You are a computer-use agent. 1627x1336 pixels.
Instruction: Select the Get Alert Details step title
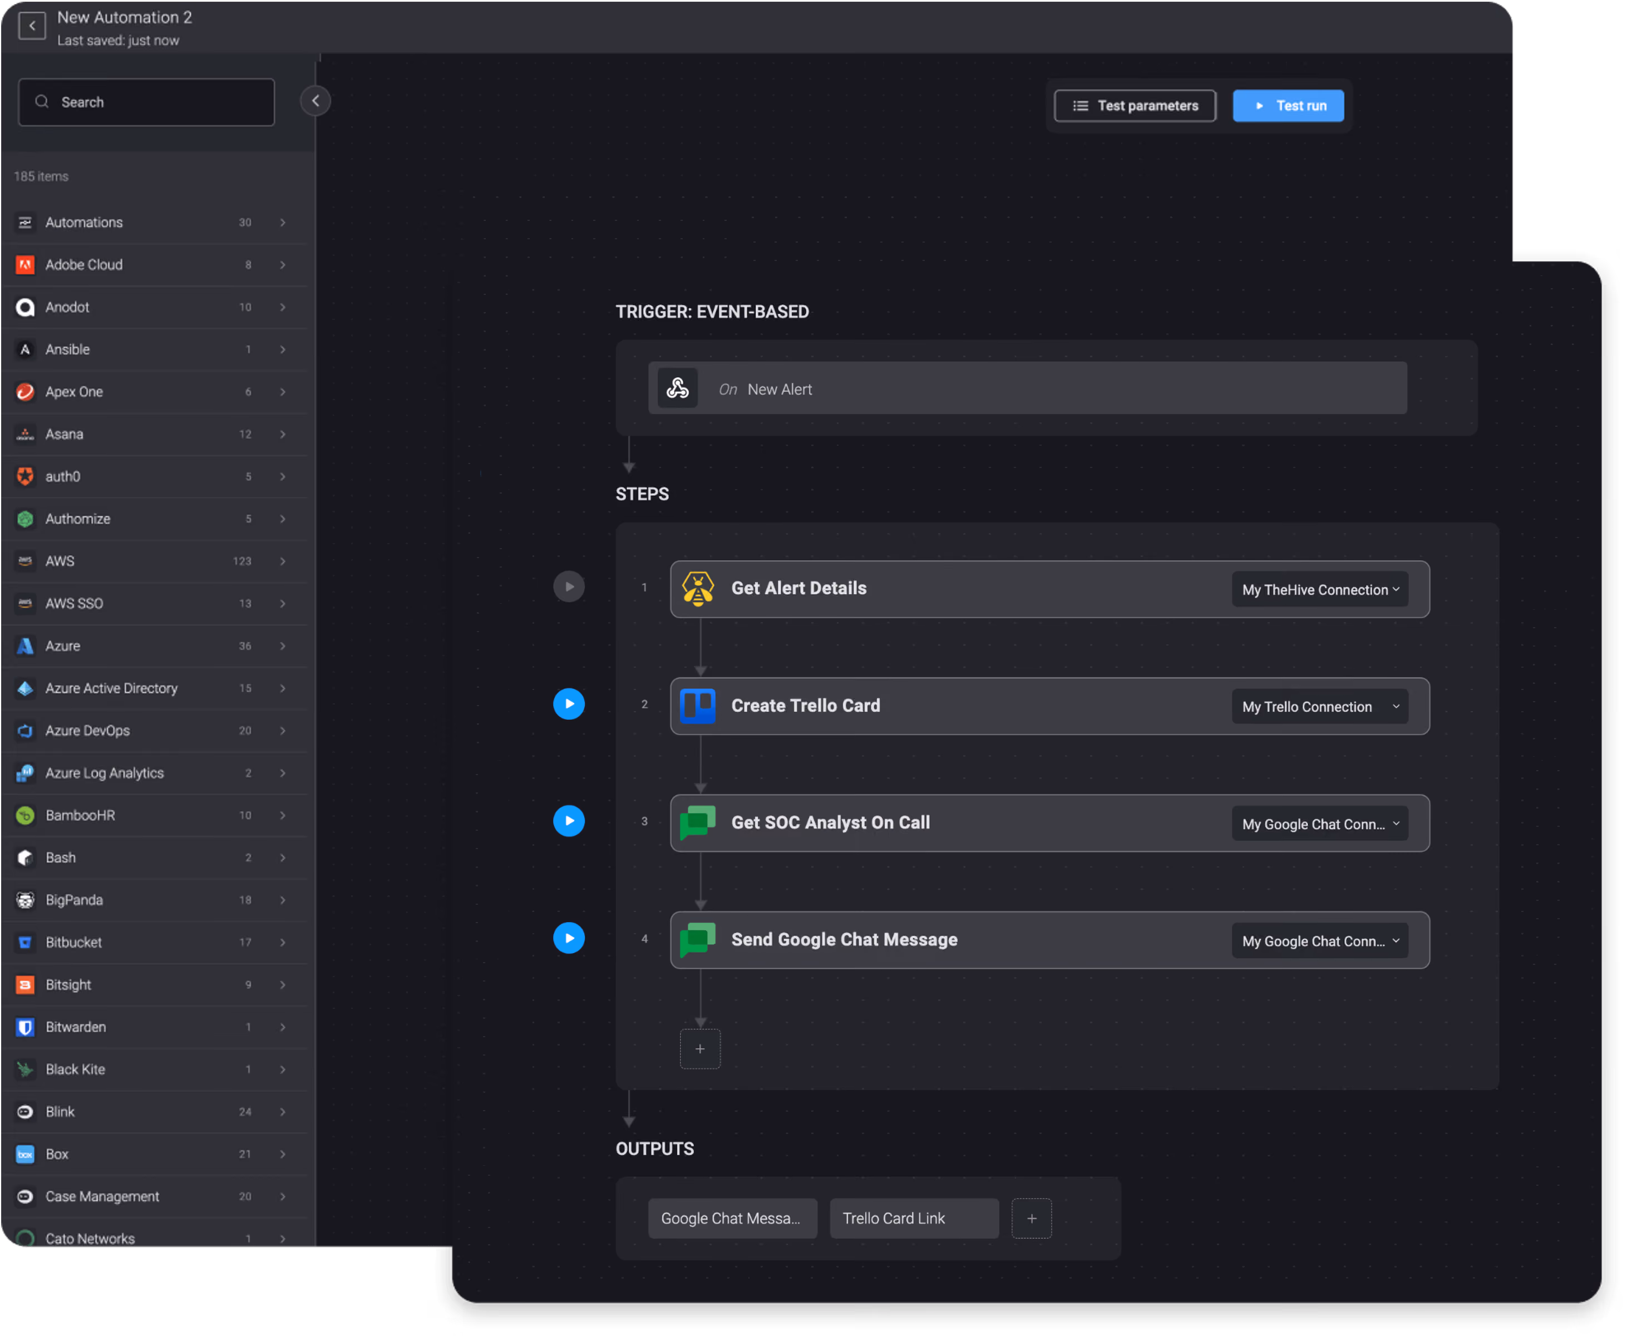tap(799, 589)
